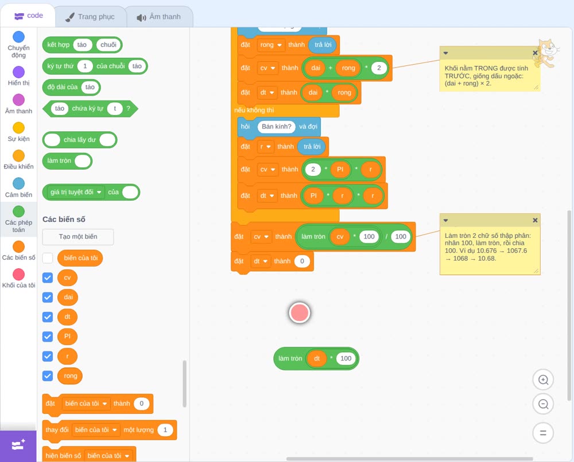
Task: Open variable dropdown in palette đặt block
Action: [x=86, y=404]
